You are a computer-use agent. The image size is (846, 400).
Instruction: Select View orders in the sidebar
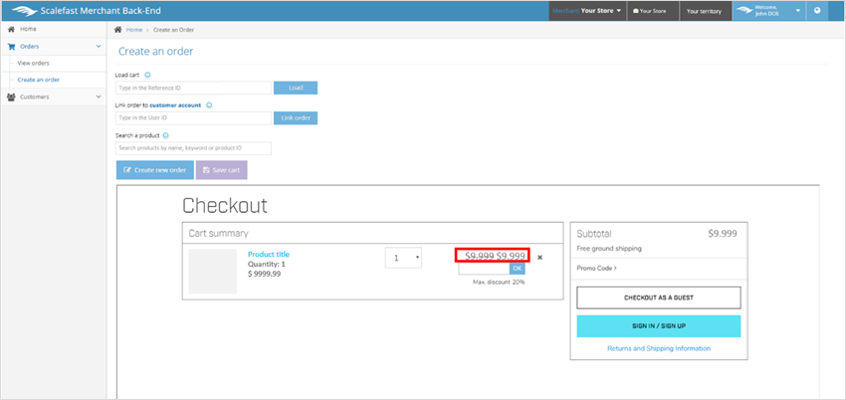click(36, 63)
